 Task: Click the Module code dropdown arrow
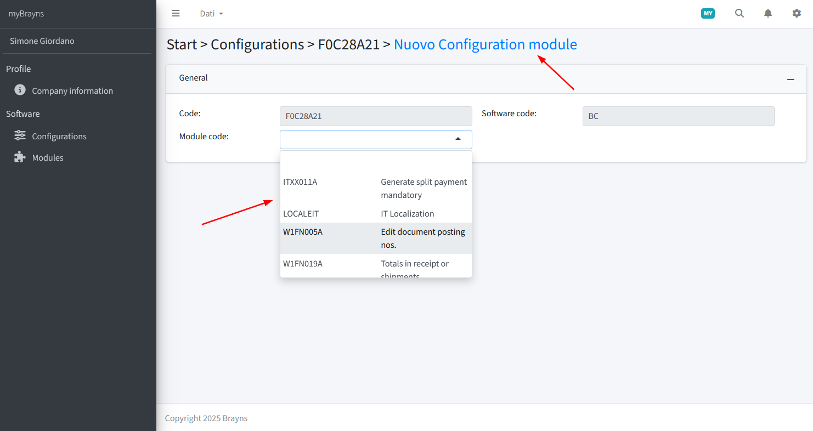click(x=458, y=139)
